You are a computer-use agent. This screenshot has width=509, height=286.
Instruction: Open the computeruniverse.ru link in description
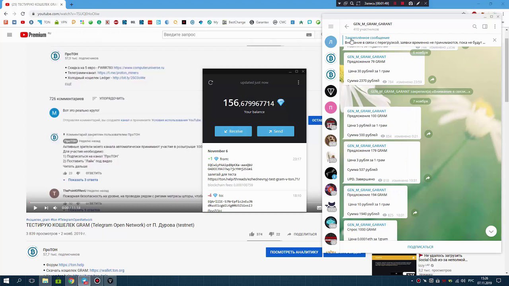tap(139, 68)
